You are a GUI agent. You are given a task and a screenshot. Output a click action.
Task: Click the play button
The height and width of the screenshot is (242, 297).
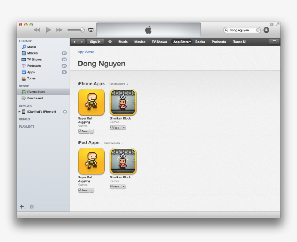48,30
